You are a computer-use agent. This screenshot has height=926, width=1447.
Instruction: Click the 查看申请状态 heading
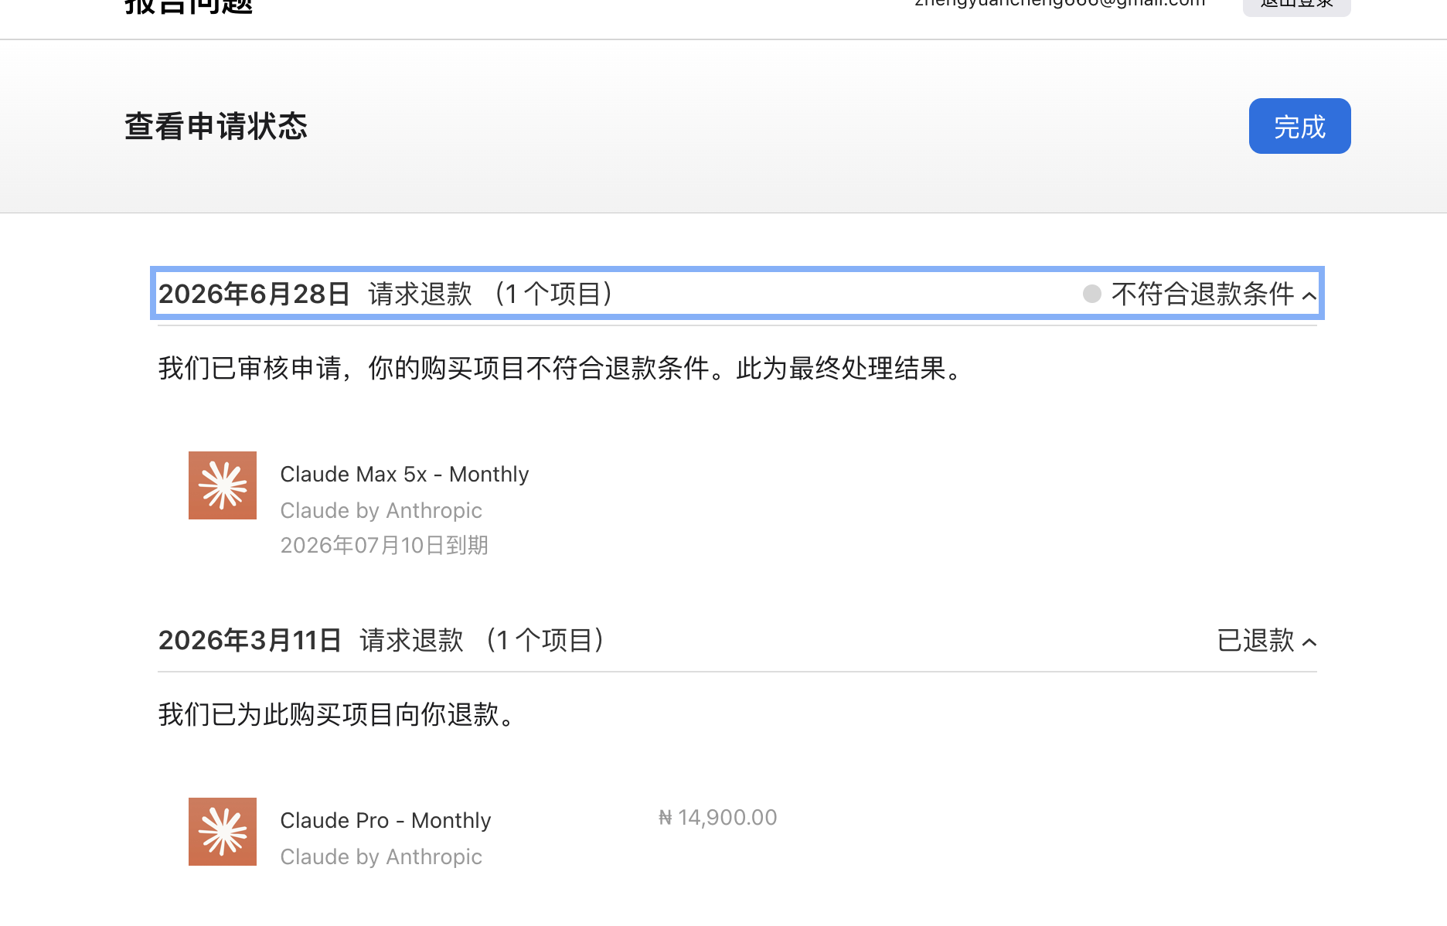click(216, 126)
